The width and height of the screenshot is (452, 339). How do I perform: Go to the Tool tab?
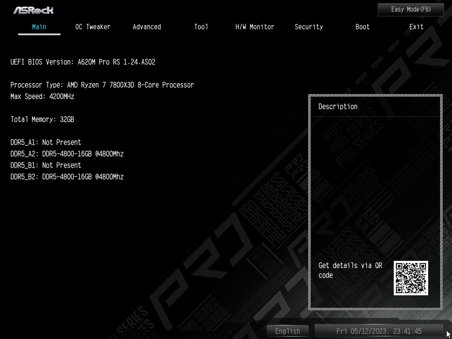201,27
